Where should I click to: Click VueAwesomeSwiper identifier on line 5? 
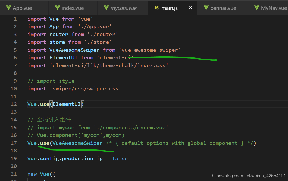click(x=74, y=50)
